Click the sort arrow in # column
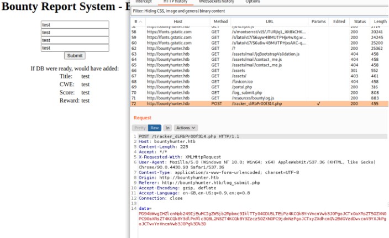This screenshot has width=389, height=238. coord(140,22)
